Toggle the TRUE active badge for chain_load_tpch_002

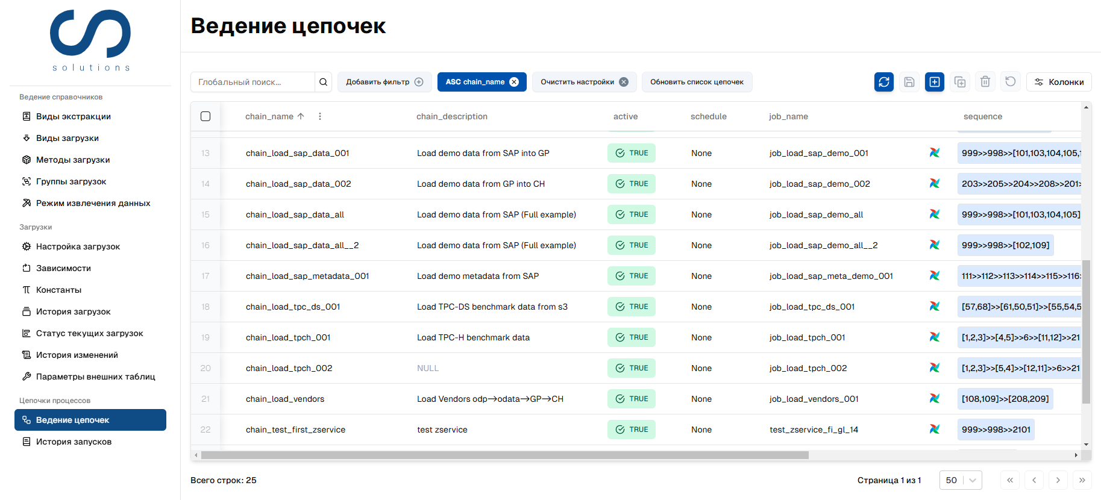631,368
